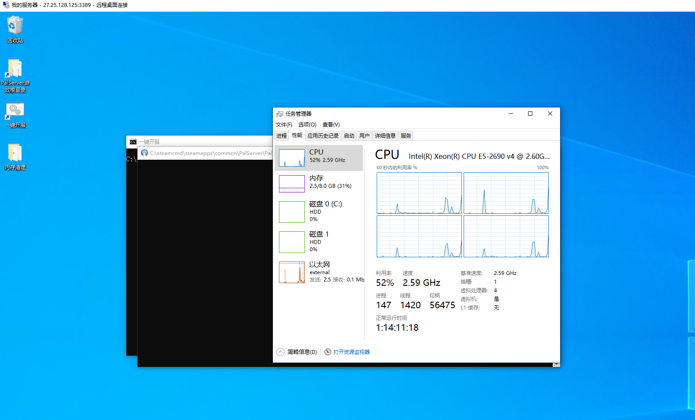Image resolution: width=695 pixels, height=420 pixels.
Task: Switch to the 详细信息 tab
Action: [385, 136]
